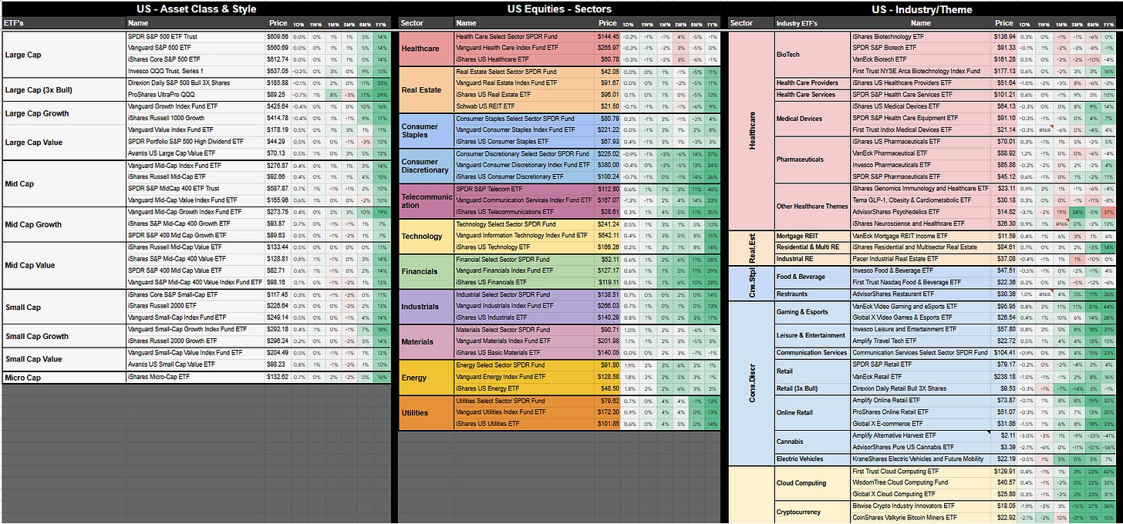Select the price cell '$642.11'

pyautogui.click(x=607, y=236)
